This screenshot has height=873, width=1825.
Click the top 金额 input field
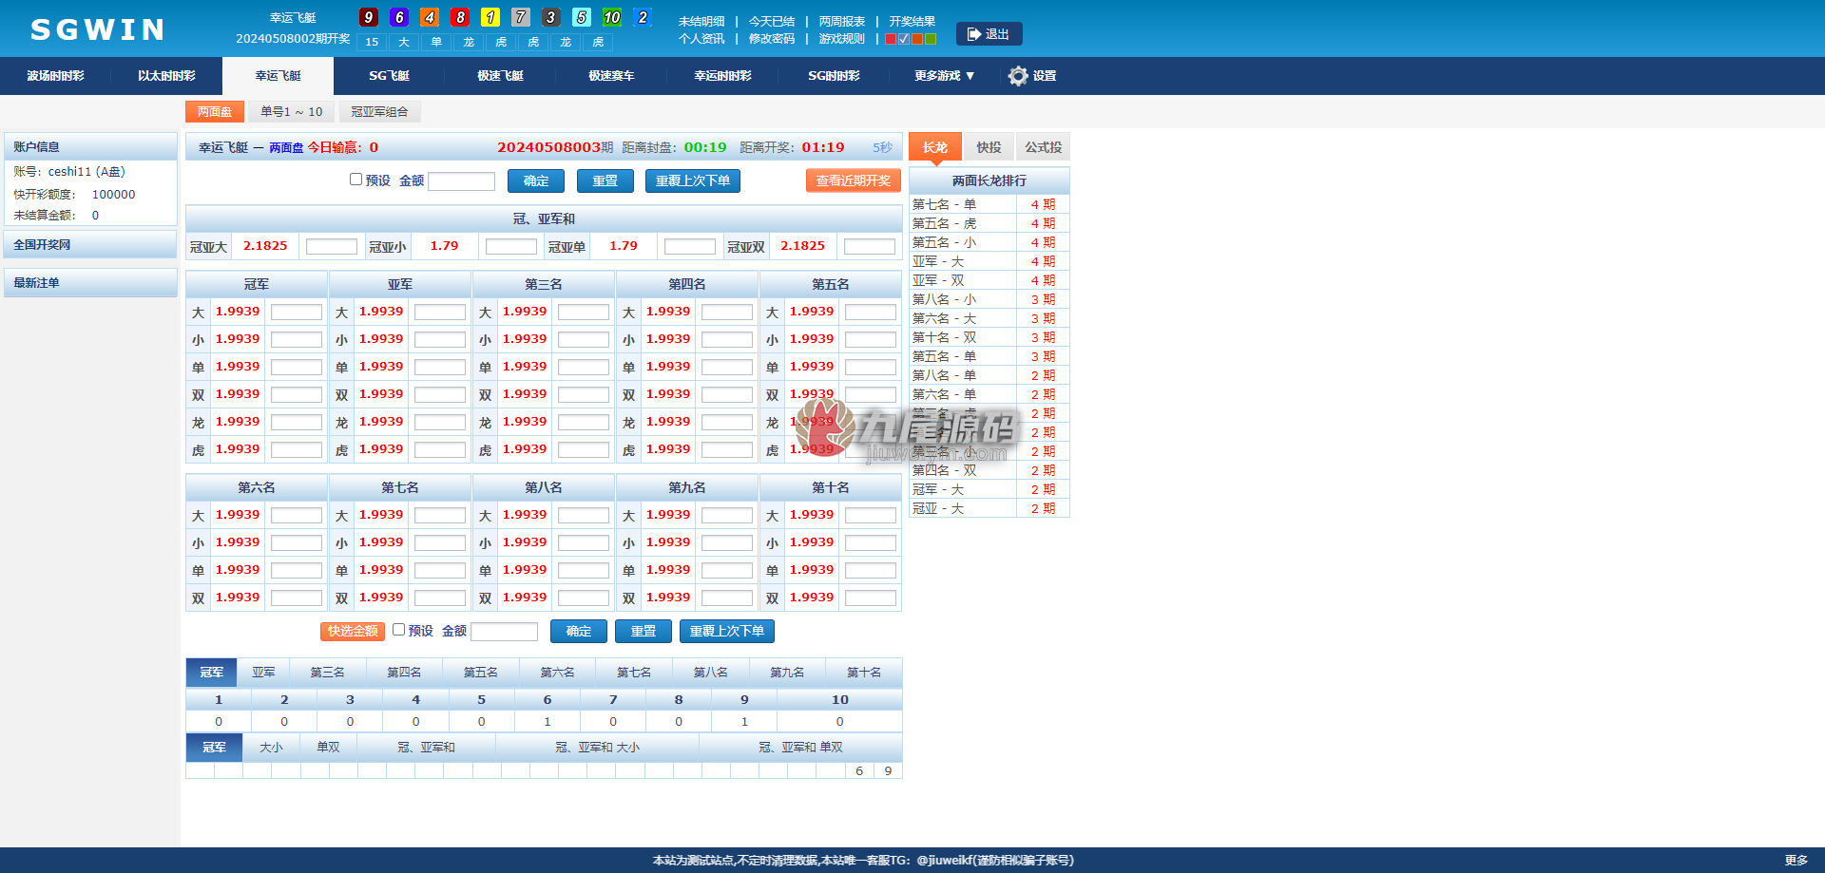click(x=462, y=180)
